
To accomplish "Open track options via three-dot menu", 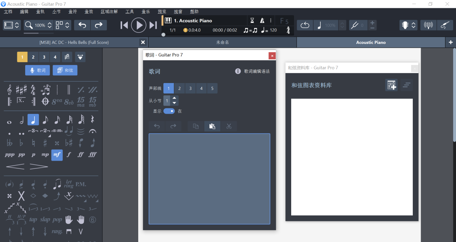I will [x=271, y=20].
